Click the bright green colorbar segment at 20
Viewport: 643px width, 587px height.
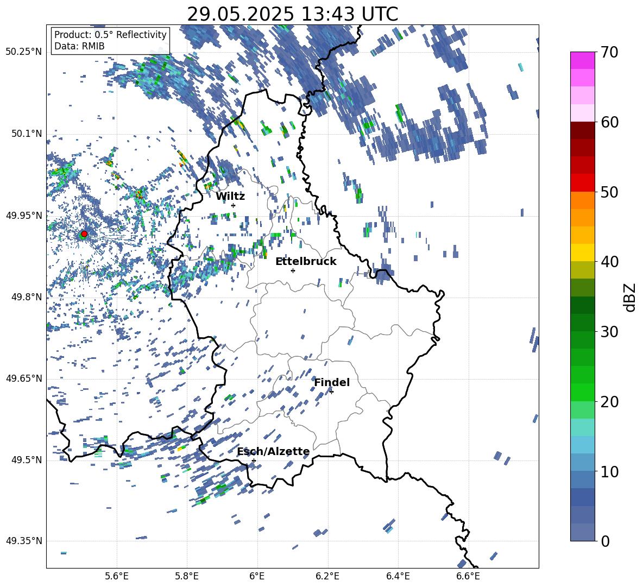[x=582, y=392]
